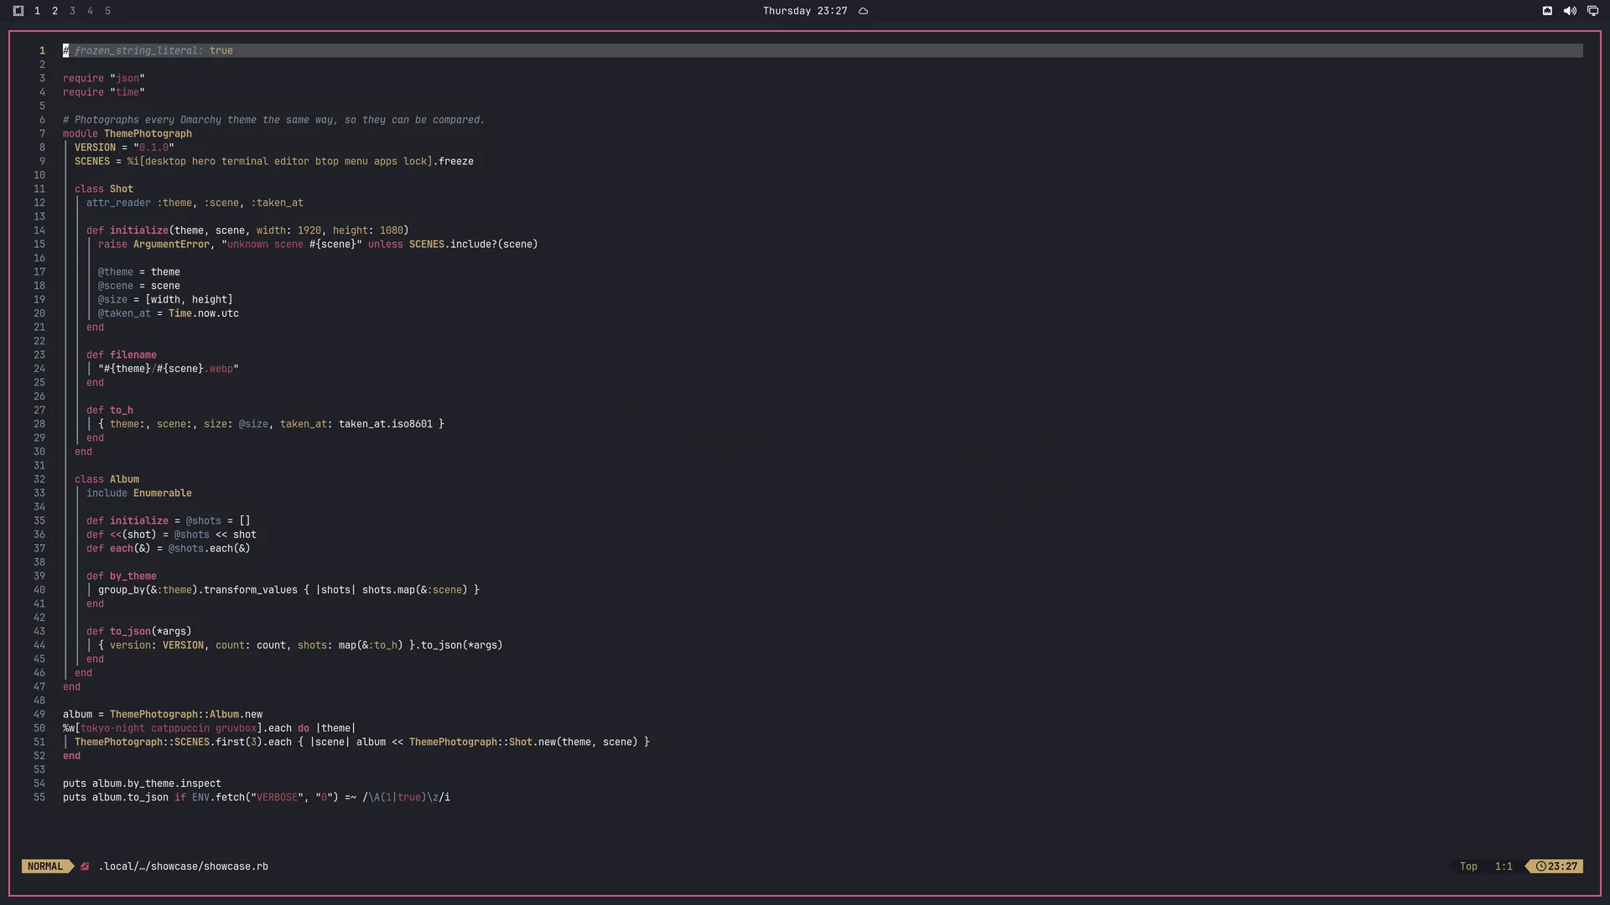
Task: Open the tray icon left of volume
Action: click(x=1547, y=11)
